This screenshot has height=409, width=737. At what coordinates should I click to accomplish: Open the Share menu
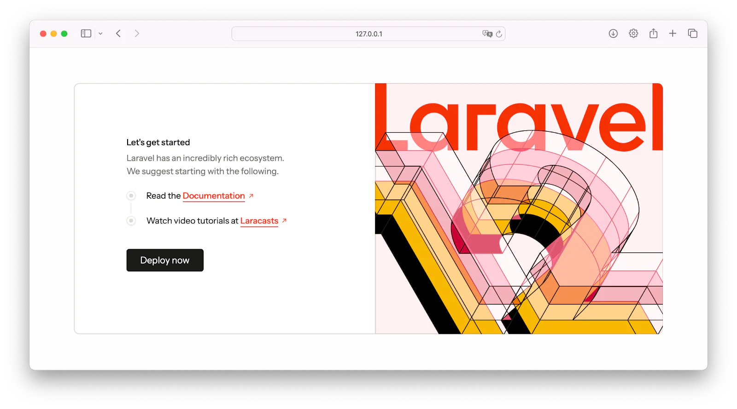653,34
